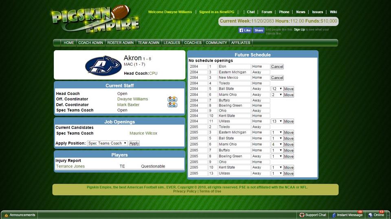Open the LEAGUES menu
The image size is (391, 219).
click(x=171, y=43)
